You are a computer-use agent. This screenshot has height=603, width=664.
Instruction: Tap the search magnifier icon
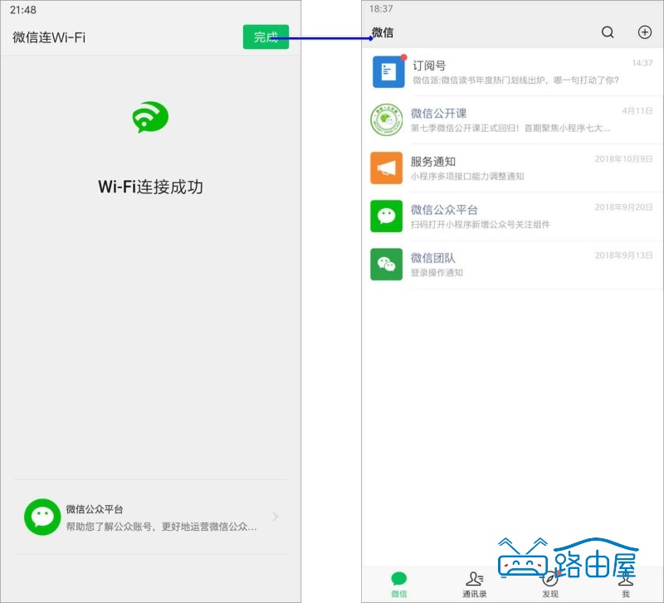(607, 32)
